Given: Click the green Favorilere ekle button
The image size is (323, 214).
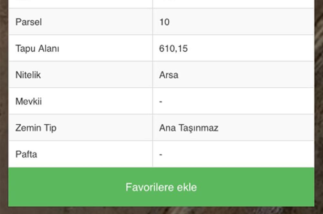Looking at the screenshot, I should tap(161, 187).
